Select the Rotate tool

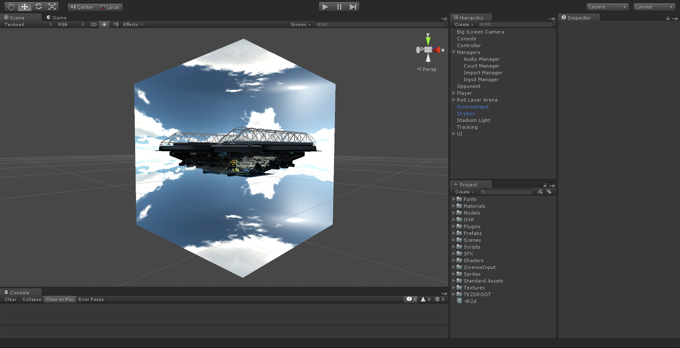pos(38,7)
